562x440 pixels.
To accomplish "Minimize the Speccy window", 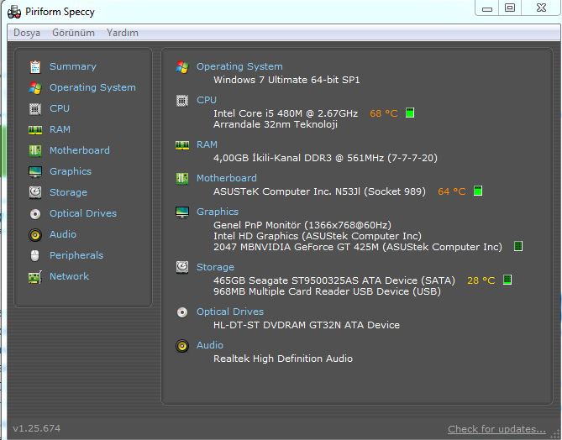I will tap(487, 8).
